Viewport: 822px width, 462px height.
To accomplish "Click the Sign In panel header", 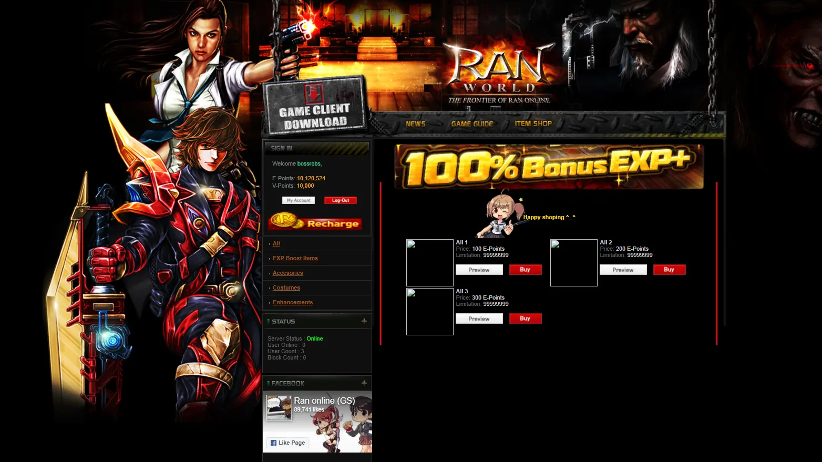I will (x=317, y=148).
